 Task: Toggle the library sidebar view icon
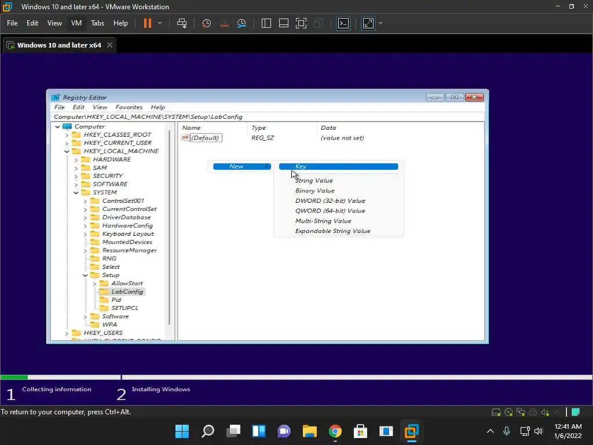tap(266, 23)
